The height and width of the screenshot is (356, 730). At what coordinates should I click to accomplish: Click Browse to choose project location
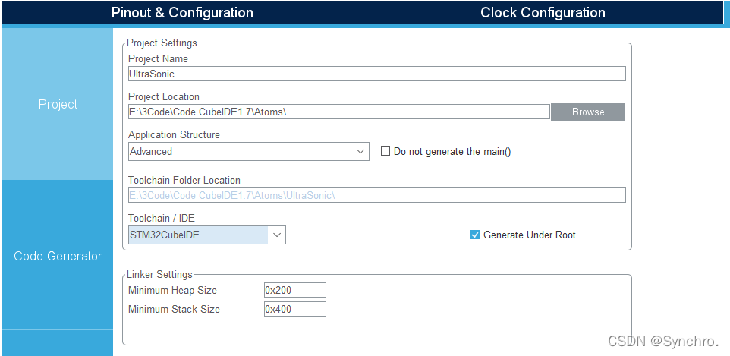[x=588, y=112]
